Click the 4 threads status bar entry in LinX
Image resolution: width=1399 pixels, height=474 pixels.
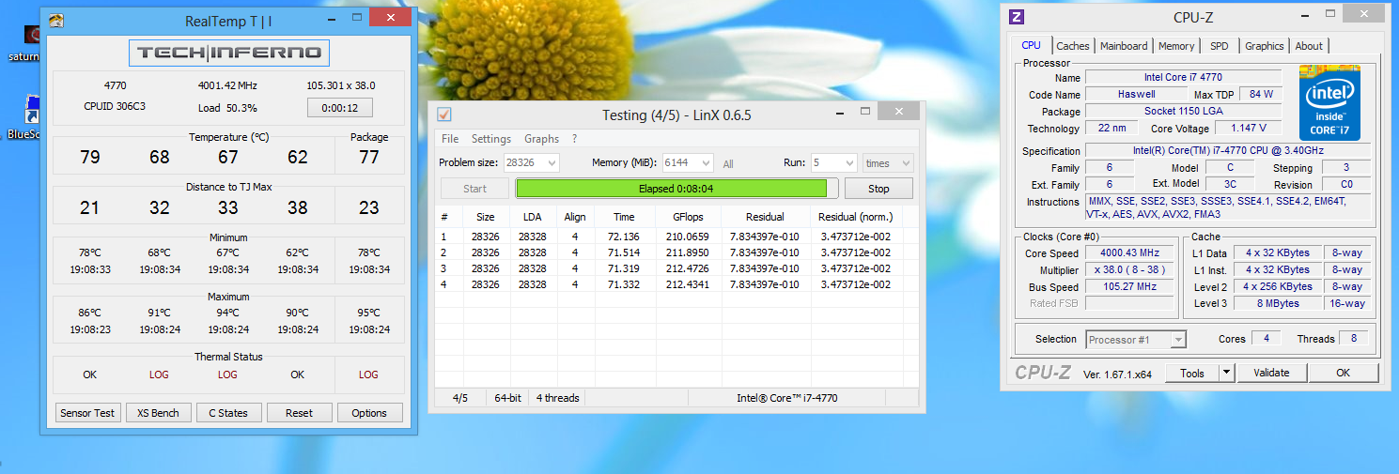tap(558, 398)
